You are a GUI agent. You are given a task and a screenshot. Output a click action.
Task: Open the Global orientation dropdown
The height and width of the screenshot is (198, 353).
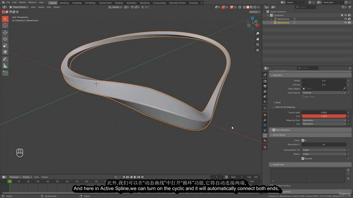[x=115, y=7]
